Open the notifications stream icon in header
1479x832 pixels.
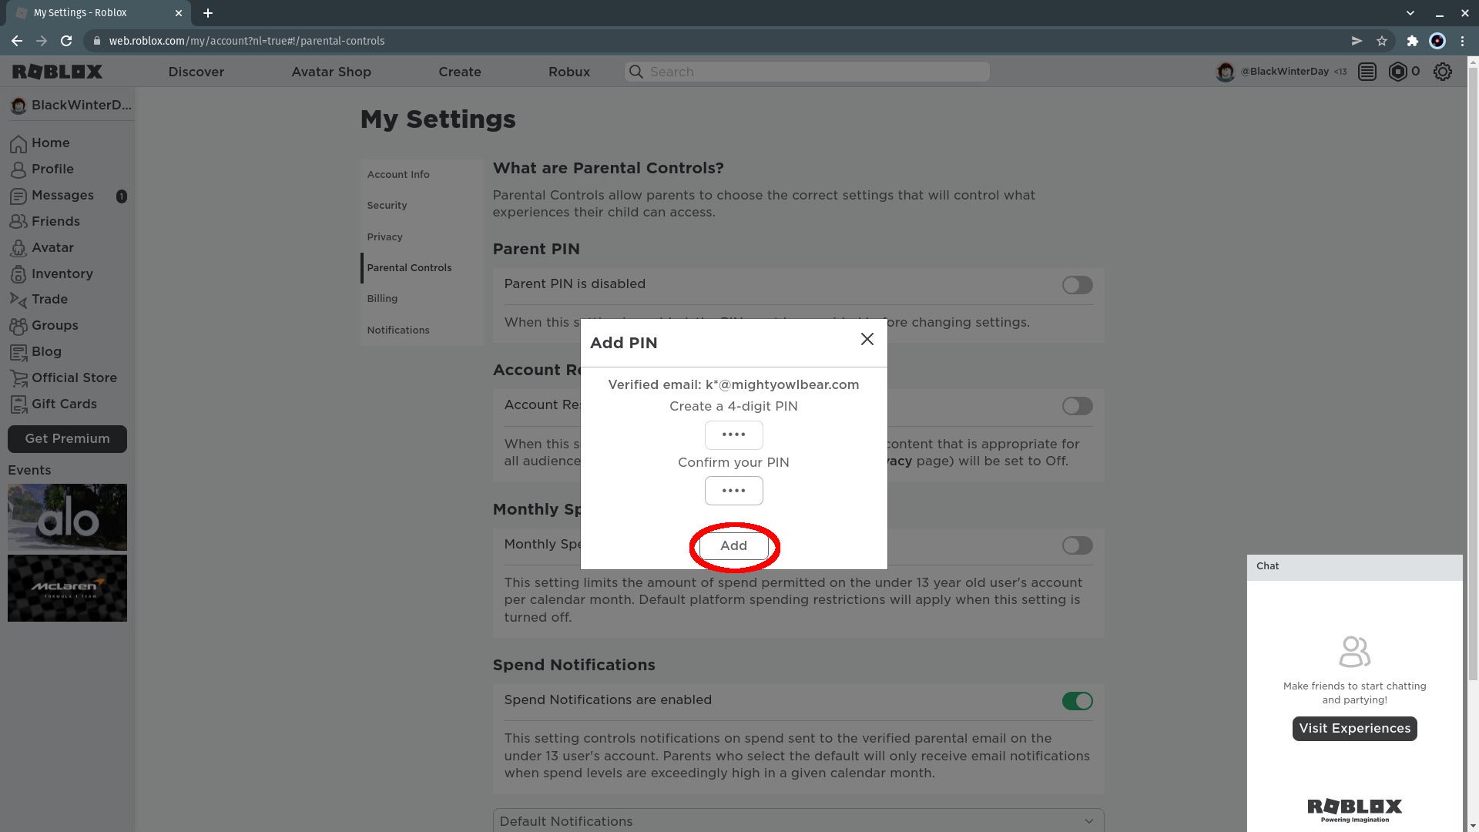1367,72
